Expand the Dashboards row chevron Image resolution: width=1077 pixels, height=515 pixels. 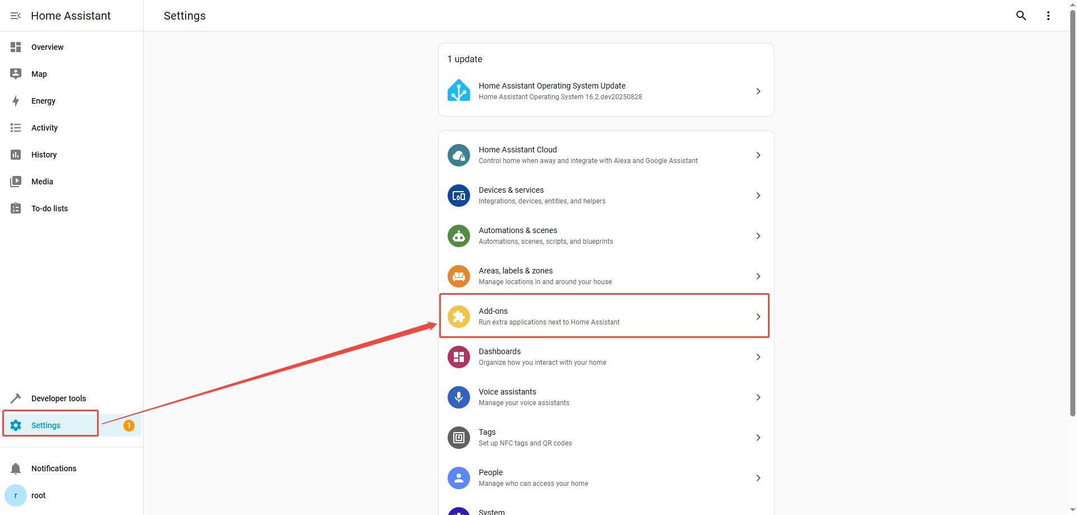pyautogui.click(x=758, y=357)
